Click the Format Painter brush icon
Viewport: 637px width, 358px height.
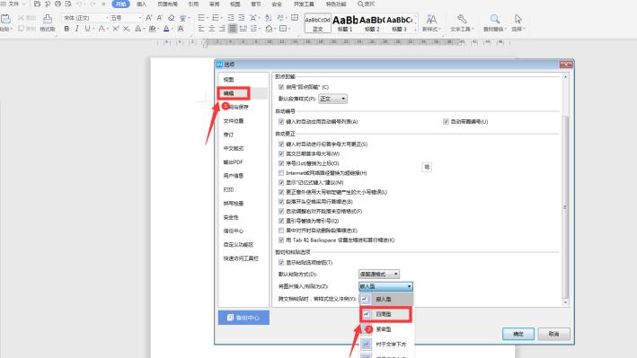[48, 19]
